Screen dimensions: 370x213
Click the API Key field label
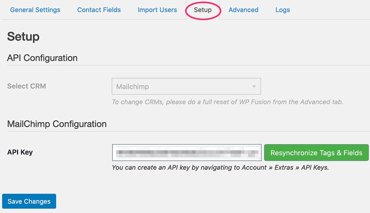(x=20, y=152)
